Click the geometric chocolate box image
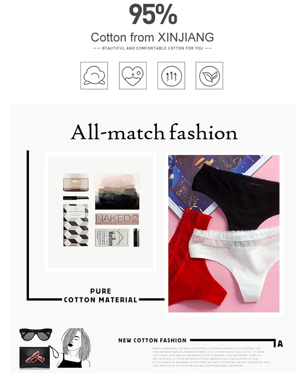 tap(76, 225)
